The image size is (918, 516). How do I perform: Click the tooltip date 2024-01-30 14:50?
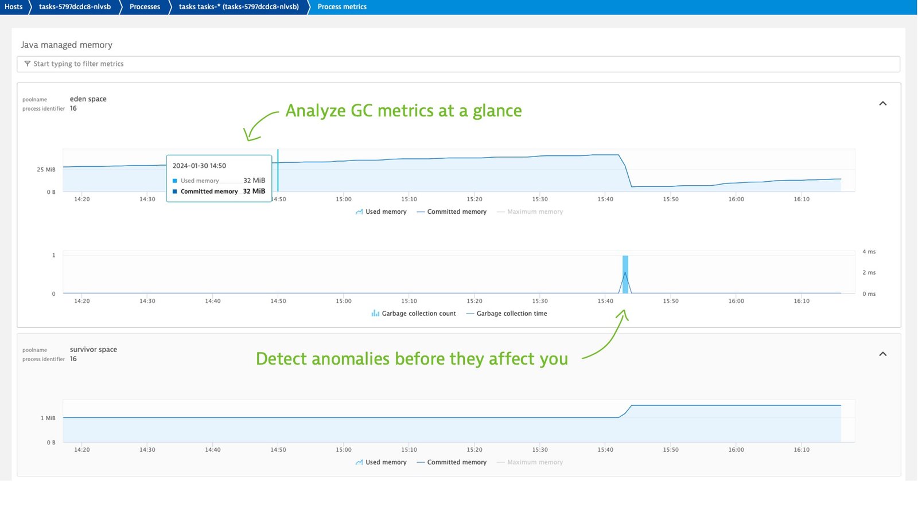[x=199, y=166]
